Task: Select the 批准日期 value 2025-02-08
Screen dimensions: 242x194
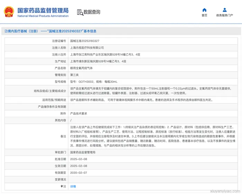Action: (78, 159)
